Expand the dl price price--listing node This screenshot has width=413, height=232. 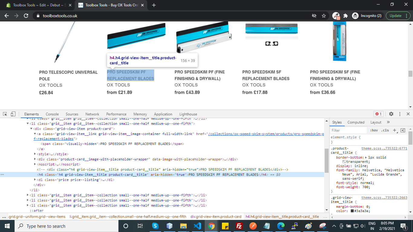(35, 180)
